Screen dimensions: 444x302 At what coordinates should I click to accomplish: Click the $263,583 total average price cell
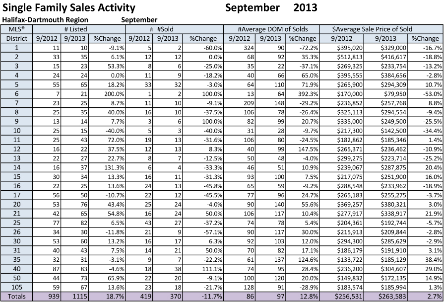(392, 297)
